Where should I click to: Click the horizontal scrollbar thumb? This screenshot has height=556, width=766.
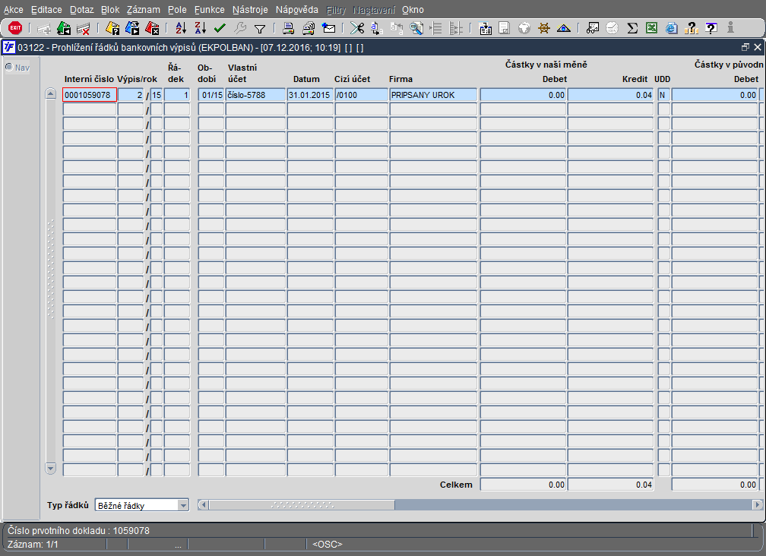pos(302,505)
